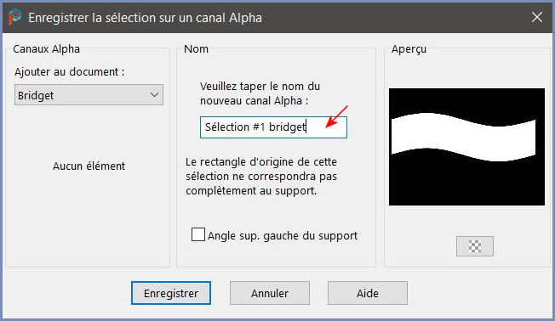Image resolution: width=555 pixels, height=321 pixels.
Task: Open help with the Aide button
Action: (x=368, y=293)
